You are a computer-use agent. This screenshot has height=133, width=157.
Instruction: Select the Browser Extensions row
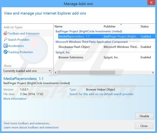[107, 57]
